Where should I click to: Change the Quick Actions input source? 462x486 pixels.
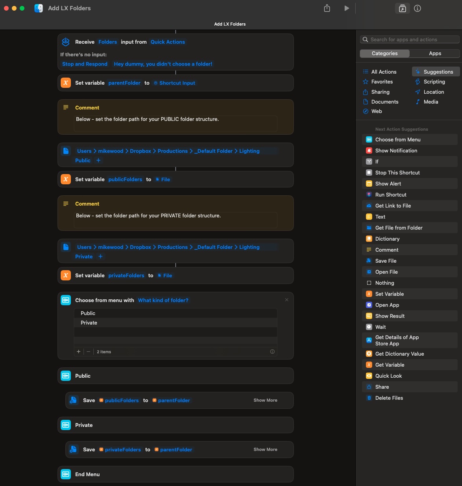[167, 42]
